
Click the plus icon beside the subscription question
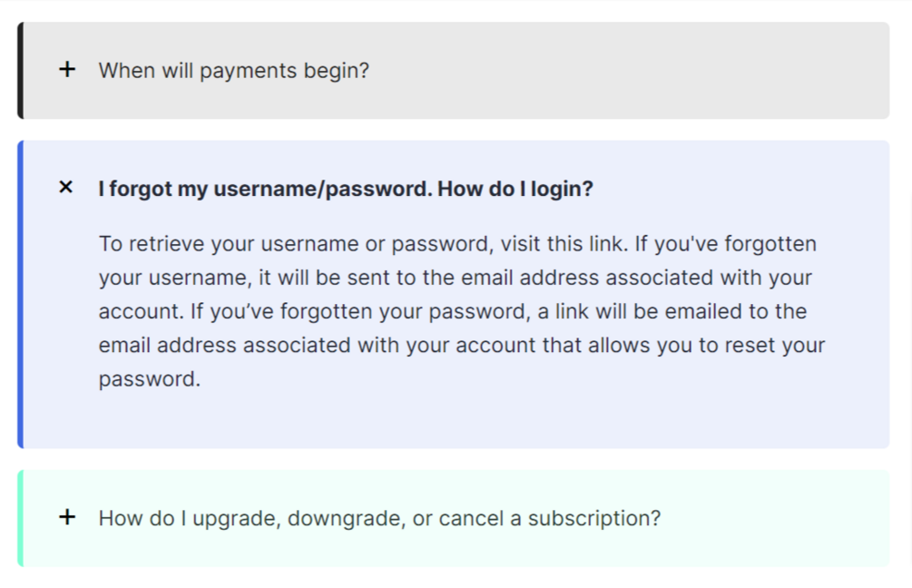click(67, 517)
